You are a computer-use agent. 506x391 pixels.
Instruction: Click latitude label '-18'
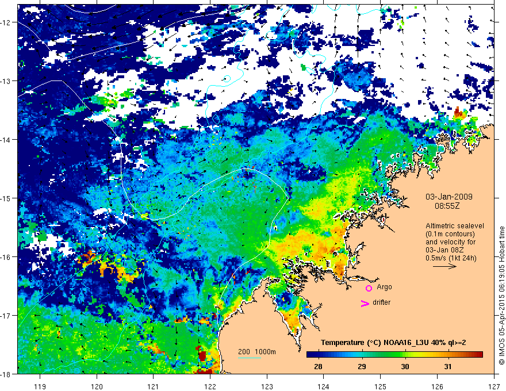(x=5, y=374)
